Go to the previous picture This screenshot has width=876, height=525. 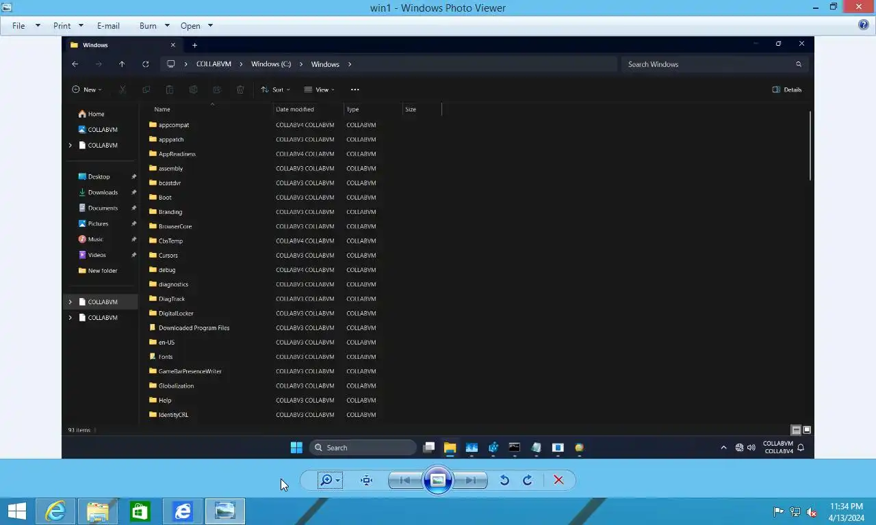tap(404, 480)
